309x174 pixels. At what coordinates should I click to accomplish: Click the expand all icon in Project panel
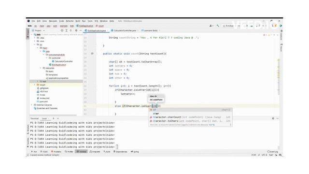tap(67, 30)
